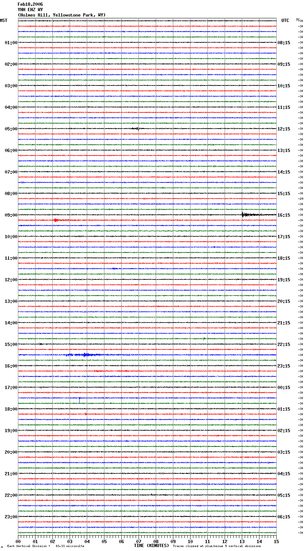Click minute tick label "03" on bottom axis
Screen dimensions: 305x551
tap(70, 541)
